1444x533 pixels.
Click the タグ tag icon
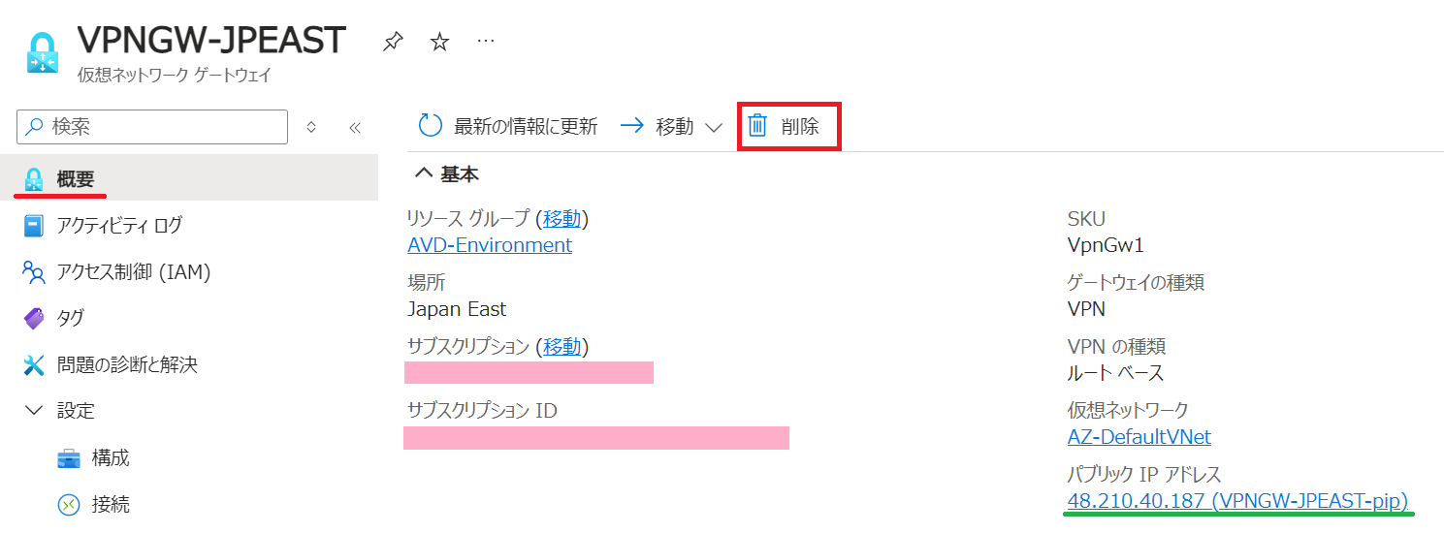point(34,319)
